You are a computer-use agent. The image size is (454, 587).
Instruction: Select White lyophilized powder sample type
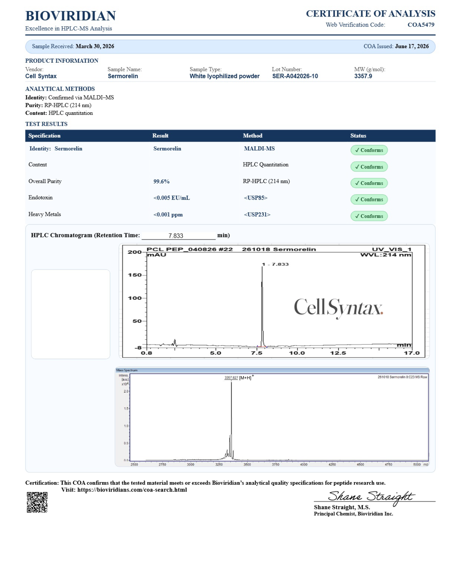[224, 76]
